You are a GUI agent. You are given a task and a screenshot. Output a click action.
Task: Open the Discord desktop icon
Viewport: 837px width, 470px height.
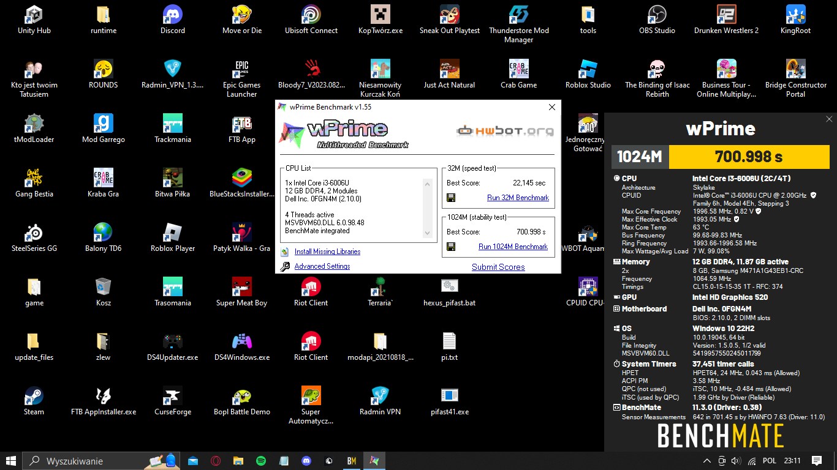coord(173,20)
